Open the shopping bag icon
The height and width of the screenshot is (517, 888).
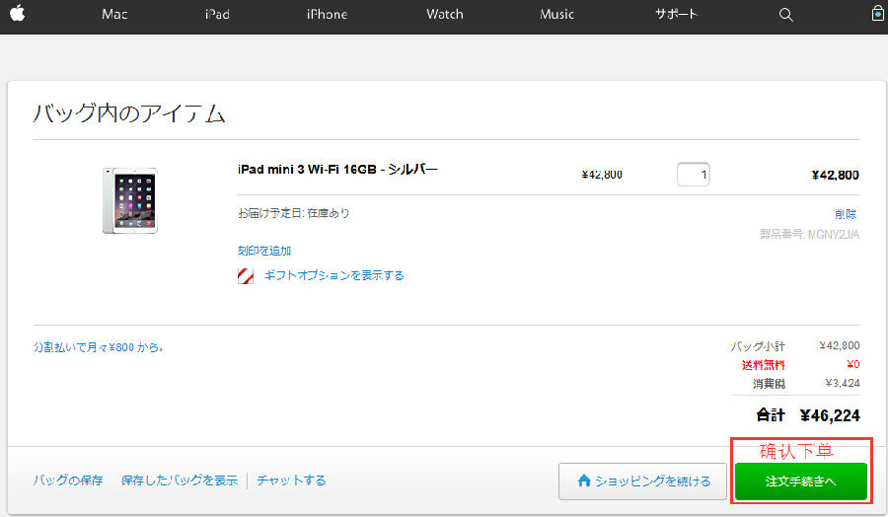(x=877, y=14)
